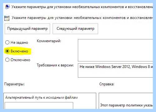Focus the Комментарий text box
This screenshot has height=112, width=156.
point(116,50)
